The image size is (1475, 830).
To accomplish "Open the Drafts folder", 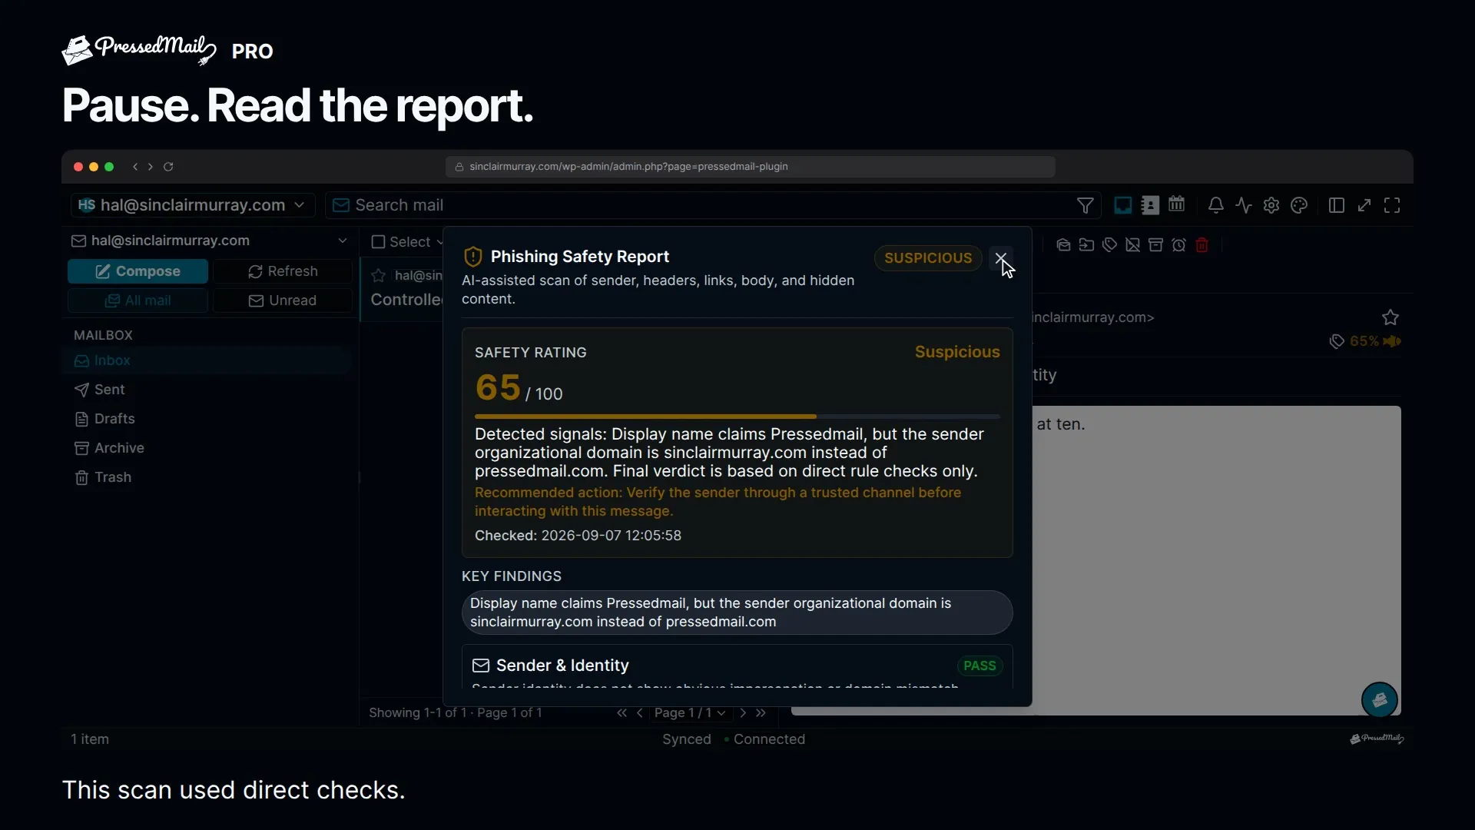I will [207, 419].
